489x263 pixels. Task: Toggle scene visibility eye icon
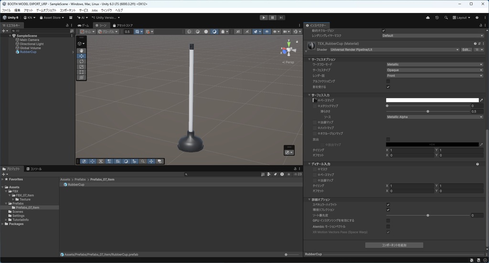coord(266,32)
